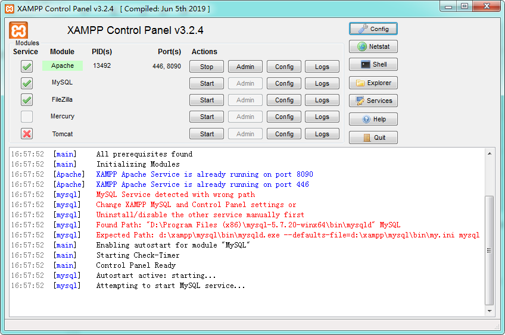The image size is (505, 335).
Task: Start the Mercury module
Action: (207, 117)
